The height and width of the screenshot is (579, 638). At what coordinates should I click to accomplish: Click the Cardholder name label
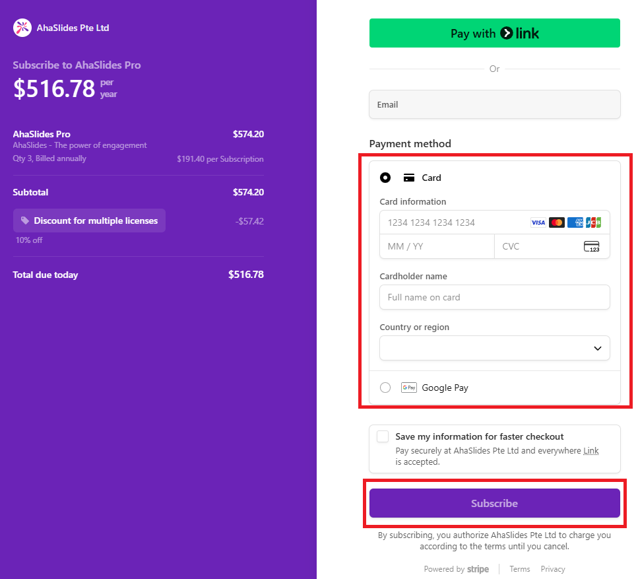(414, 276)
